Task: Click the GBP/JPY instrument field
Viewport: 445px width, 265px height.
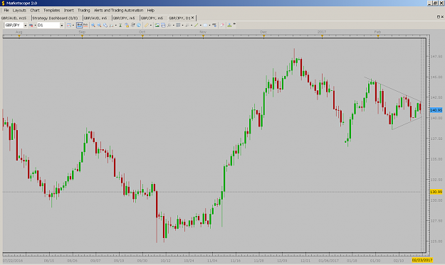Action: 14,25
